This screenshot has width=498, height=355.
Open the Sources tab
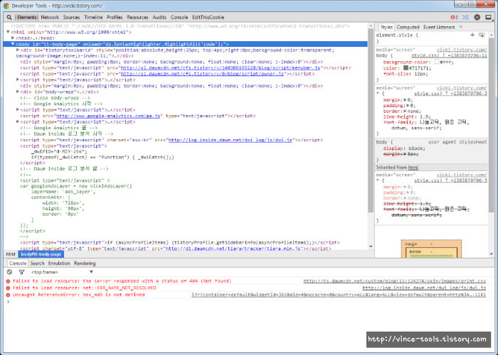pos(71,18)
